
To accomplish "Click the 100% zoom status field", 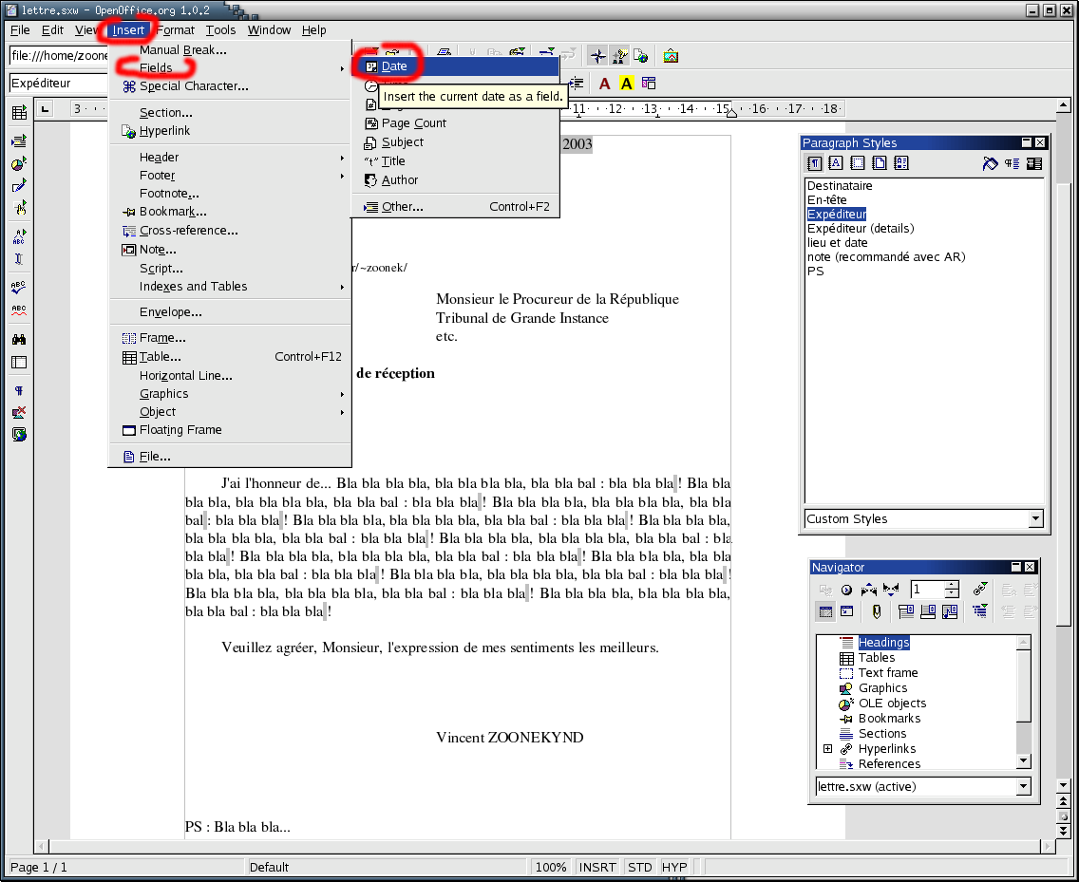I will click(551, 867).
